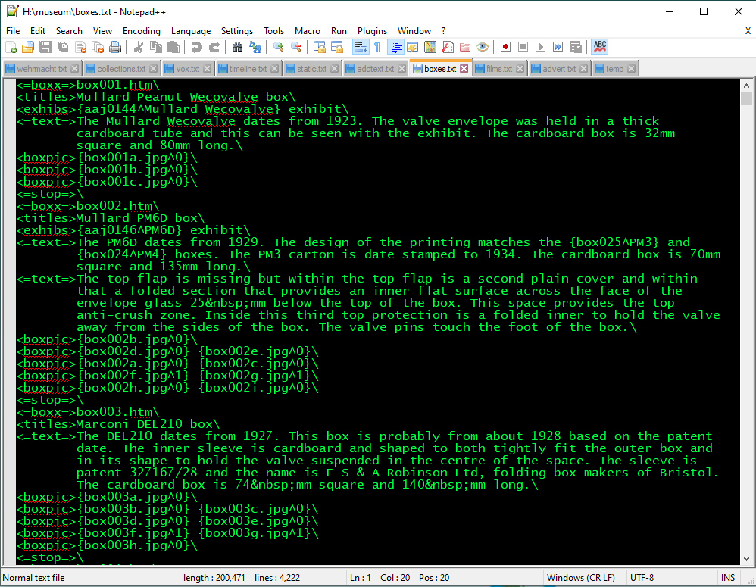Open the Plugins menu

(372, 31)
